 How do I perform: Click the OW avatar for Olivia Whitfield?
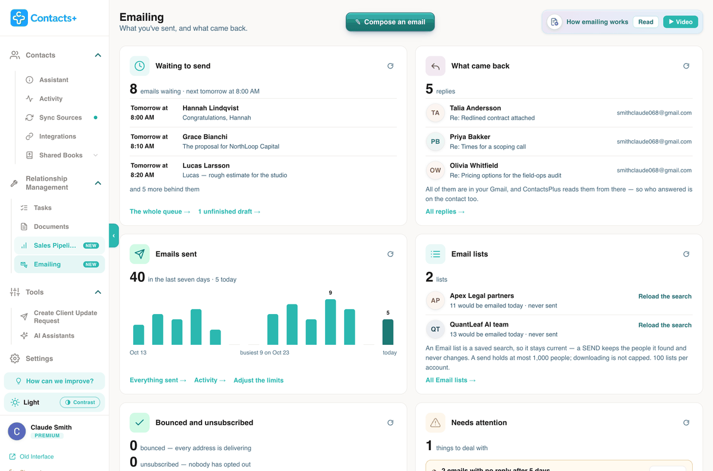point(436,170)
